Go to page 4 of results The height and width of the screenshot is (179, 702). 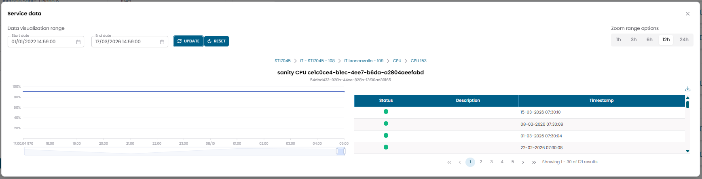pyautogui.click(x=502, y=162)
